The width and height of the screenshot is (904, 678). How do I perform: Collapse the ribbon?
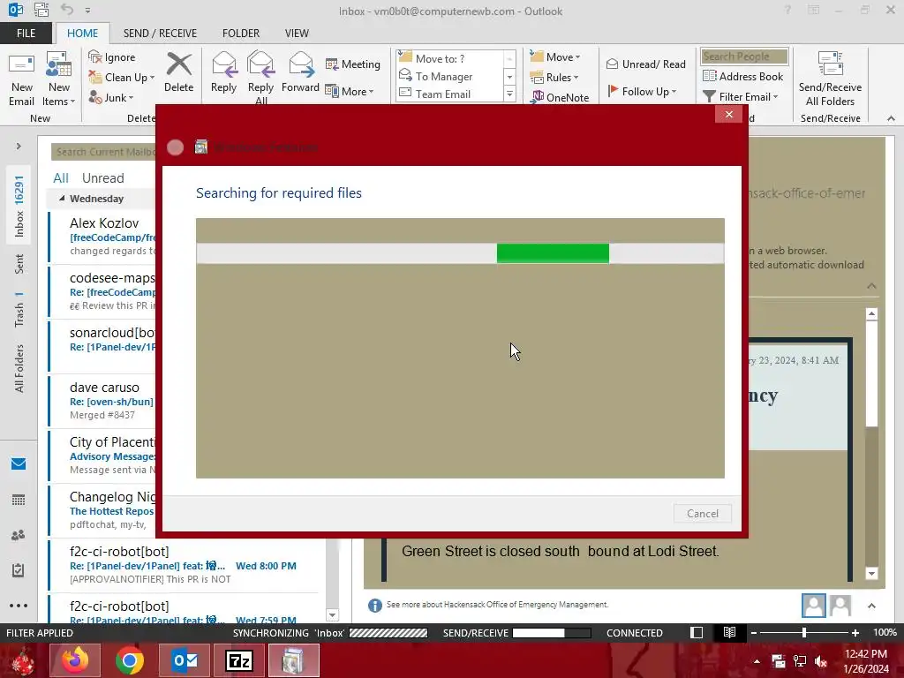pos(891,118)
